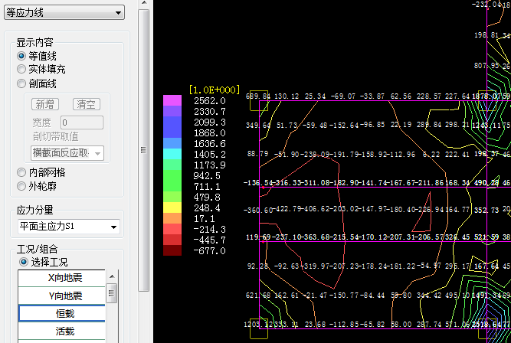The image size is (511, 343).
Task: Click the legend value -445.7
Action: pyautogui.click(x=210, y=240)
